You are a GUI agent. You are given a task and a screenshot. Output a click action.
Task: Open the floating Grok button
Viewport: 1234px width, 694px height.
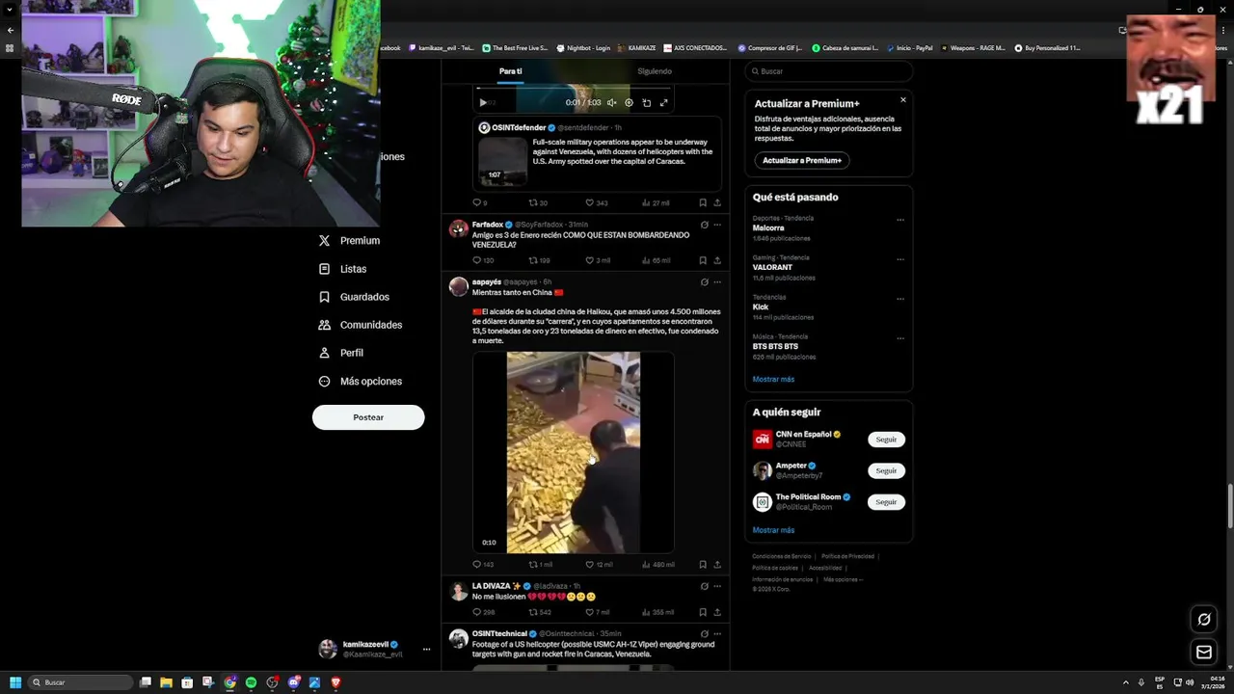1203,620
